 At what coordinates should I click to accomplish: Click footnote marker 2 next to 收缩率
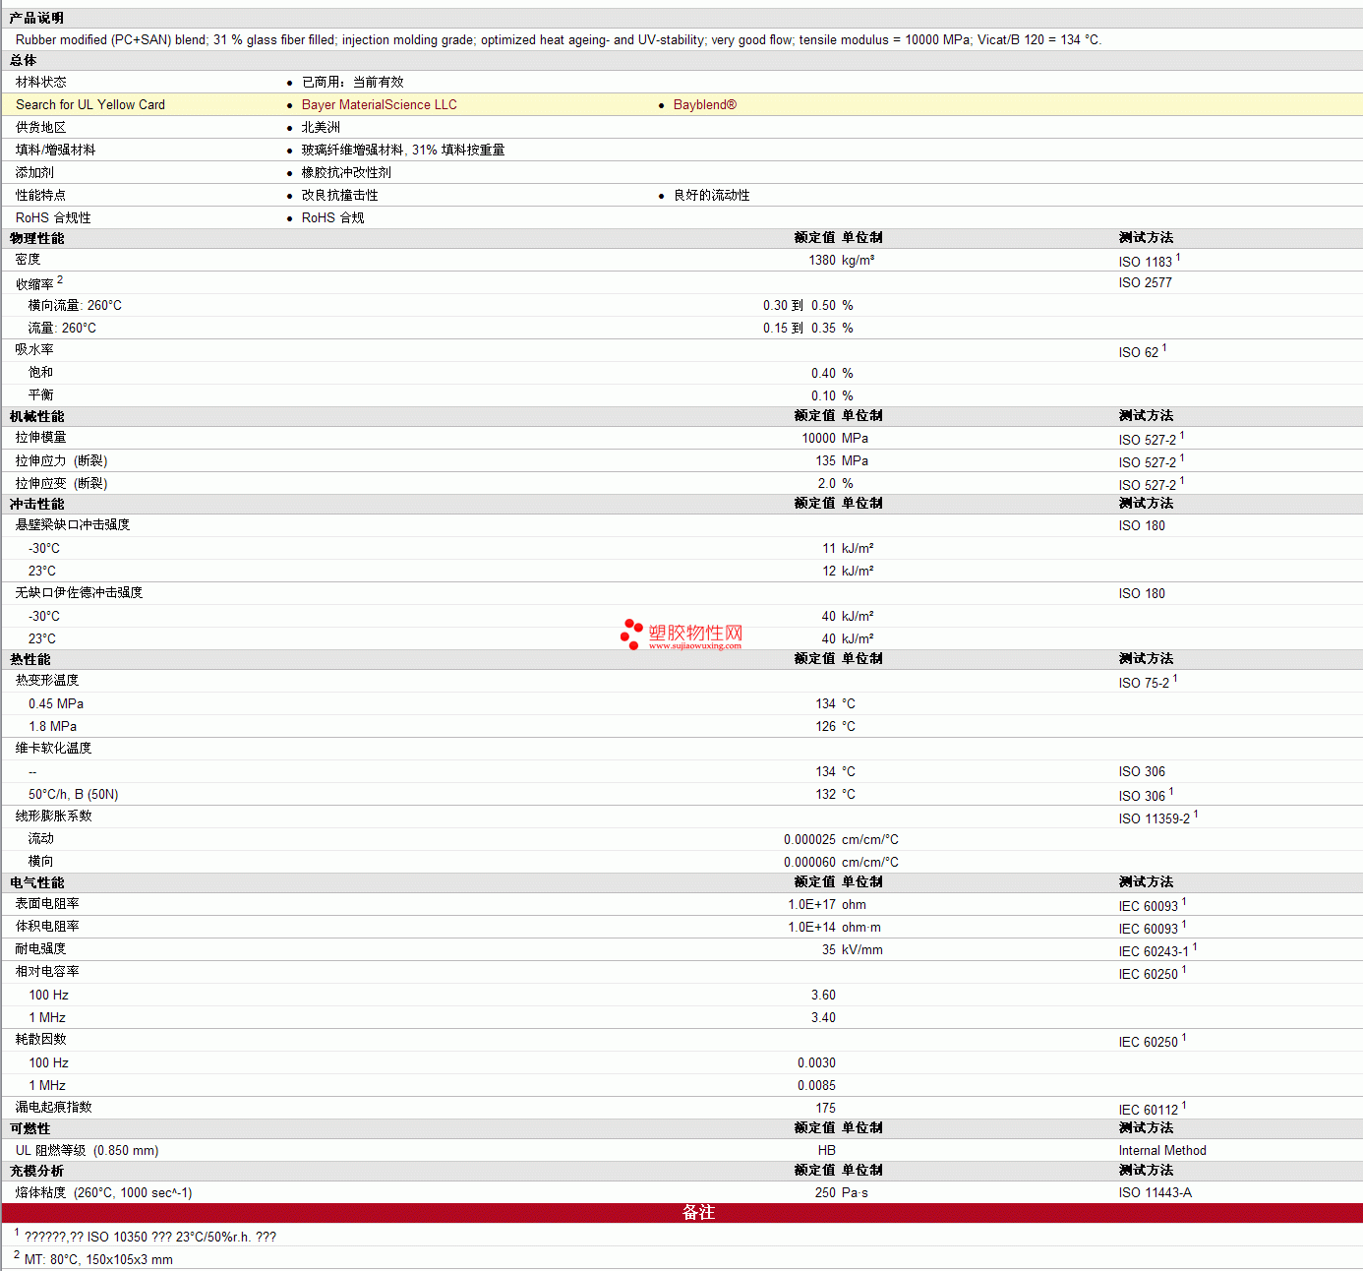60,280
